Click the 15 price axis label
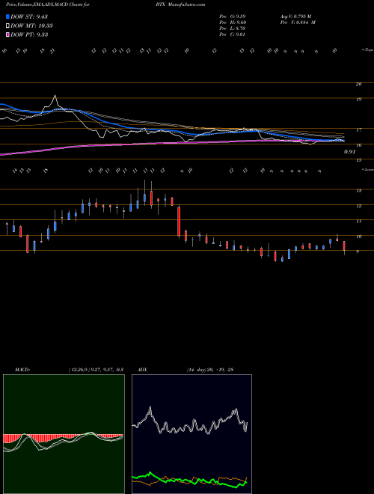The image size is (374, 494). tap(358, 160)
